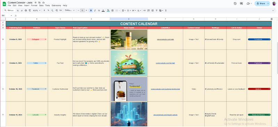The width and height of the screenshot is (278, 127).
Task: Open the Format menu
Action: (x=34, y=6)
